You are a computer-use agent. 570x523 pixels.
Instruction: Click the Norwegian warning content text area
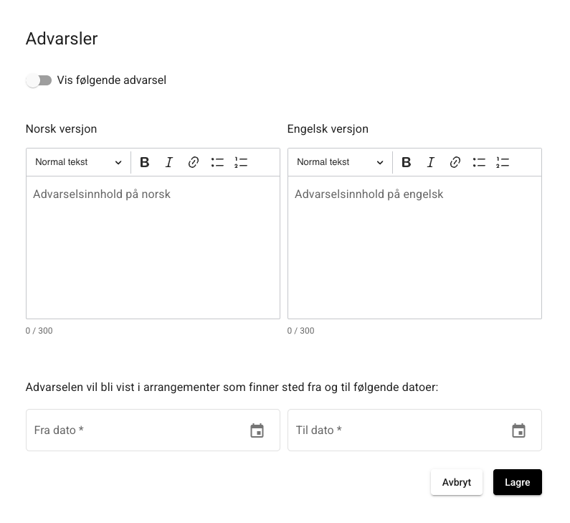pos(153,248)
